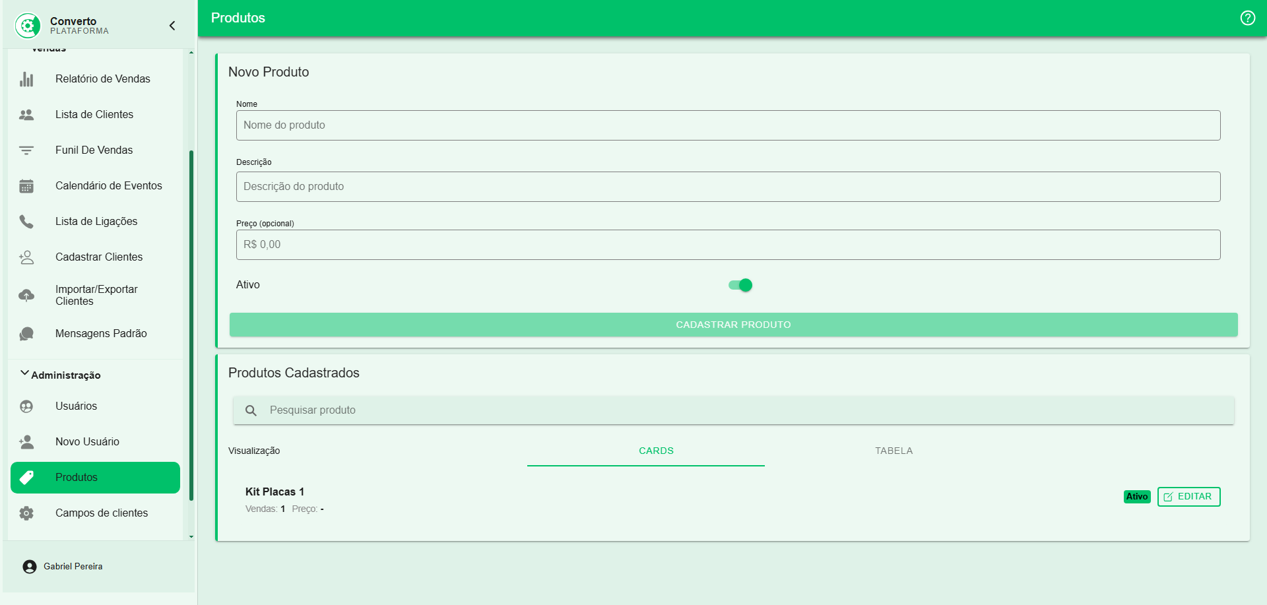The image size is (1267, 605).
Task: Switch to the Tabela view tab
Action: coord(893,451)
